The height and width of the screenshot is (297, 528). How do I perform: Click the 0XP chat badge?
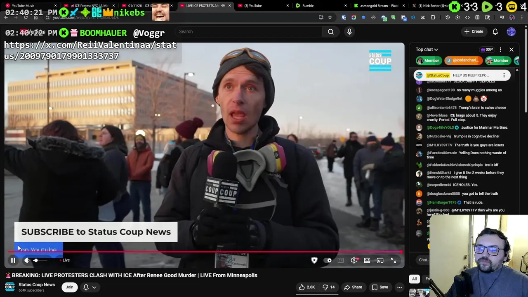pos(486,49)
